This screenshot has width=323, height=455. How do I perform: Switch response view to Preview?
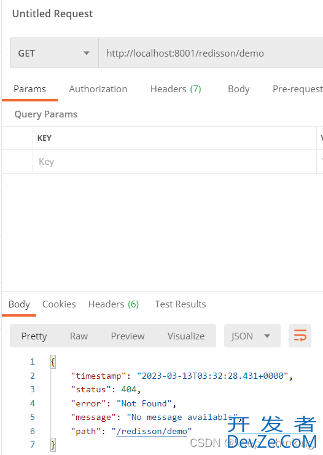[x=128, y=336]
